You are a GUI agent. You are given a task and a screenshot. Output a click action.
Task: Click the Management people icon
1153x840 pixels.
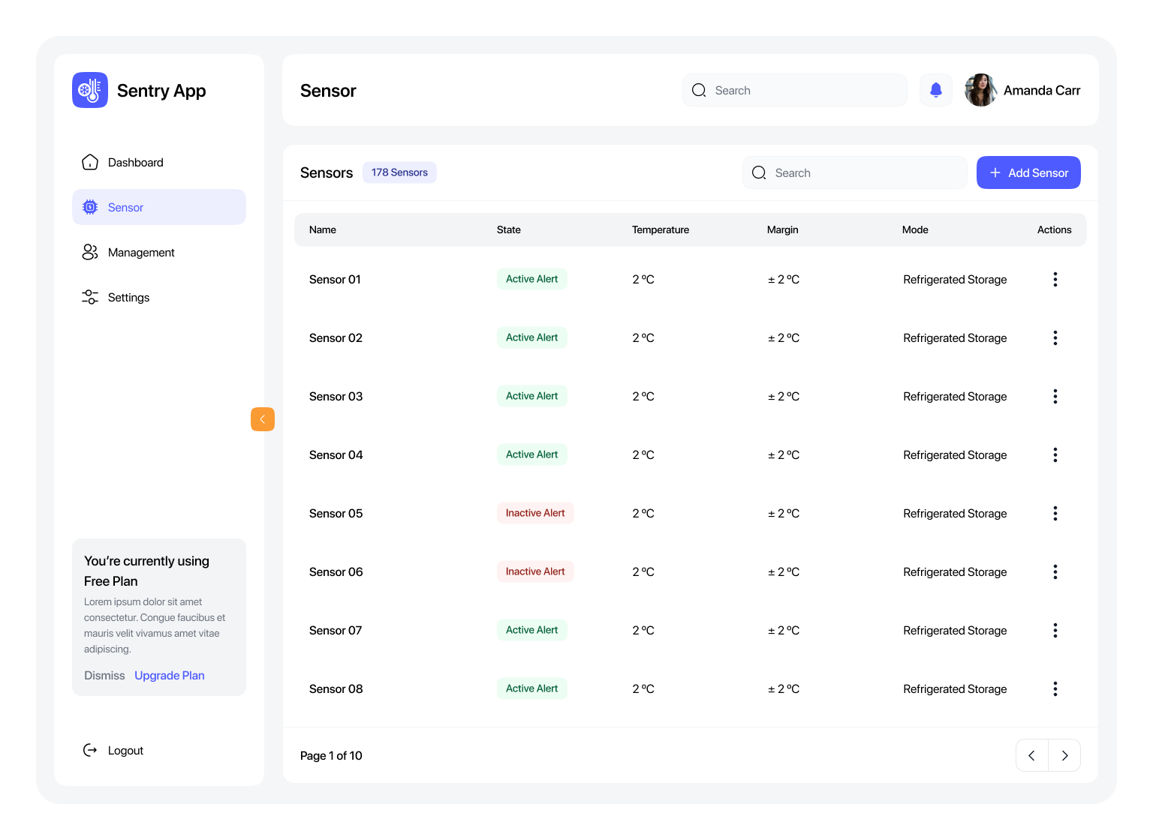(x=89, y=252)
